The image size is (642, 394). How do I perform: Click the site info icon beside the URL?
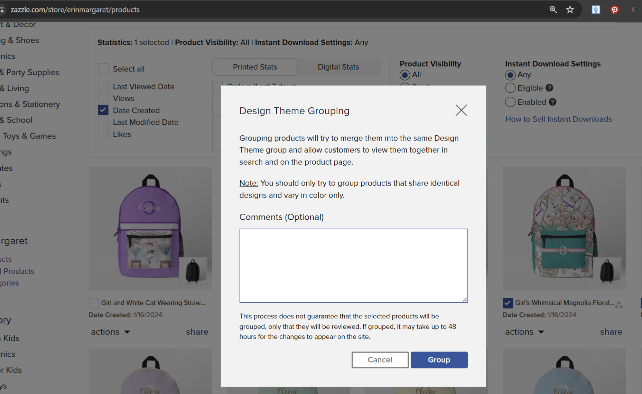(x=2, y=10)
